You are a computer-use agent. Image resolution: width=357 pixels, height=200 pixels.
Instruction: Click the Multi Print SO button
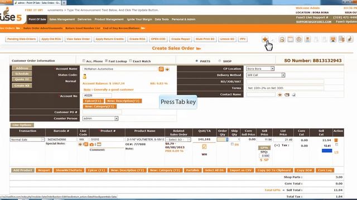[205, 39]
